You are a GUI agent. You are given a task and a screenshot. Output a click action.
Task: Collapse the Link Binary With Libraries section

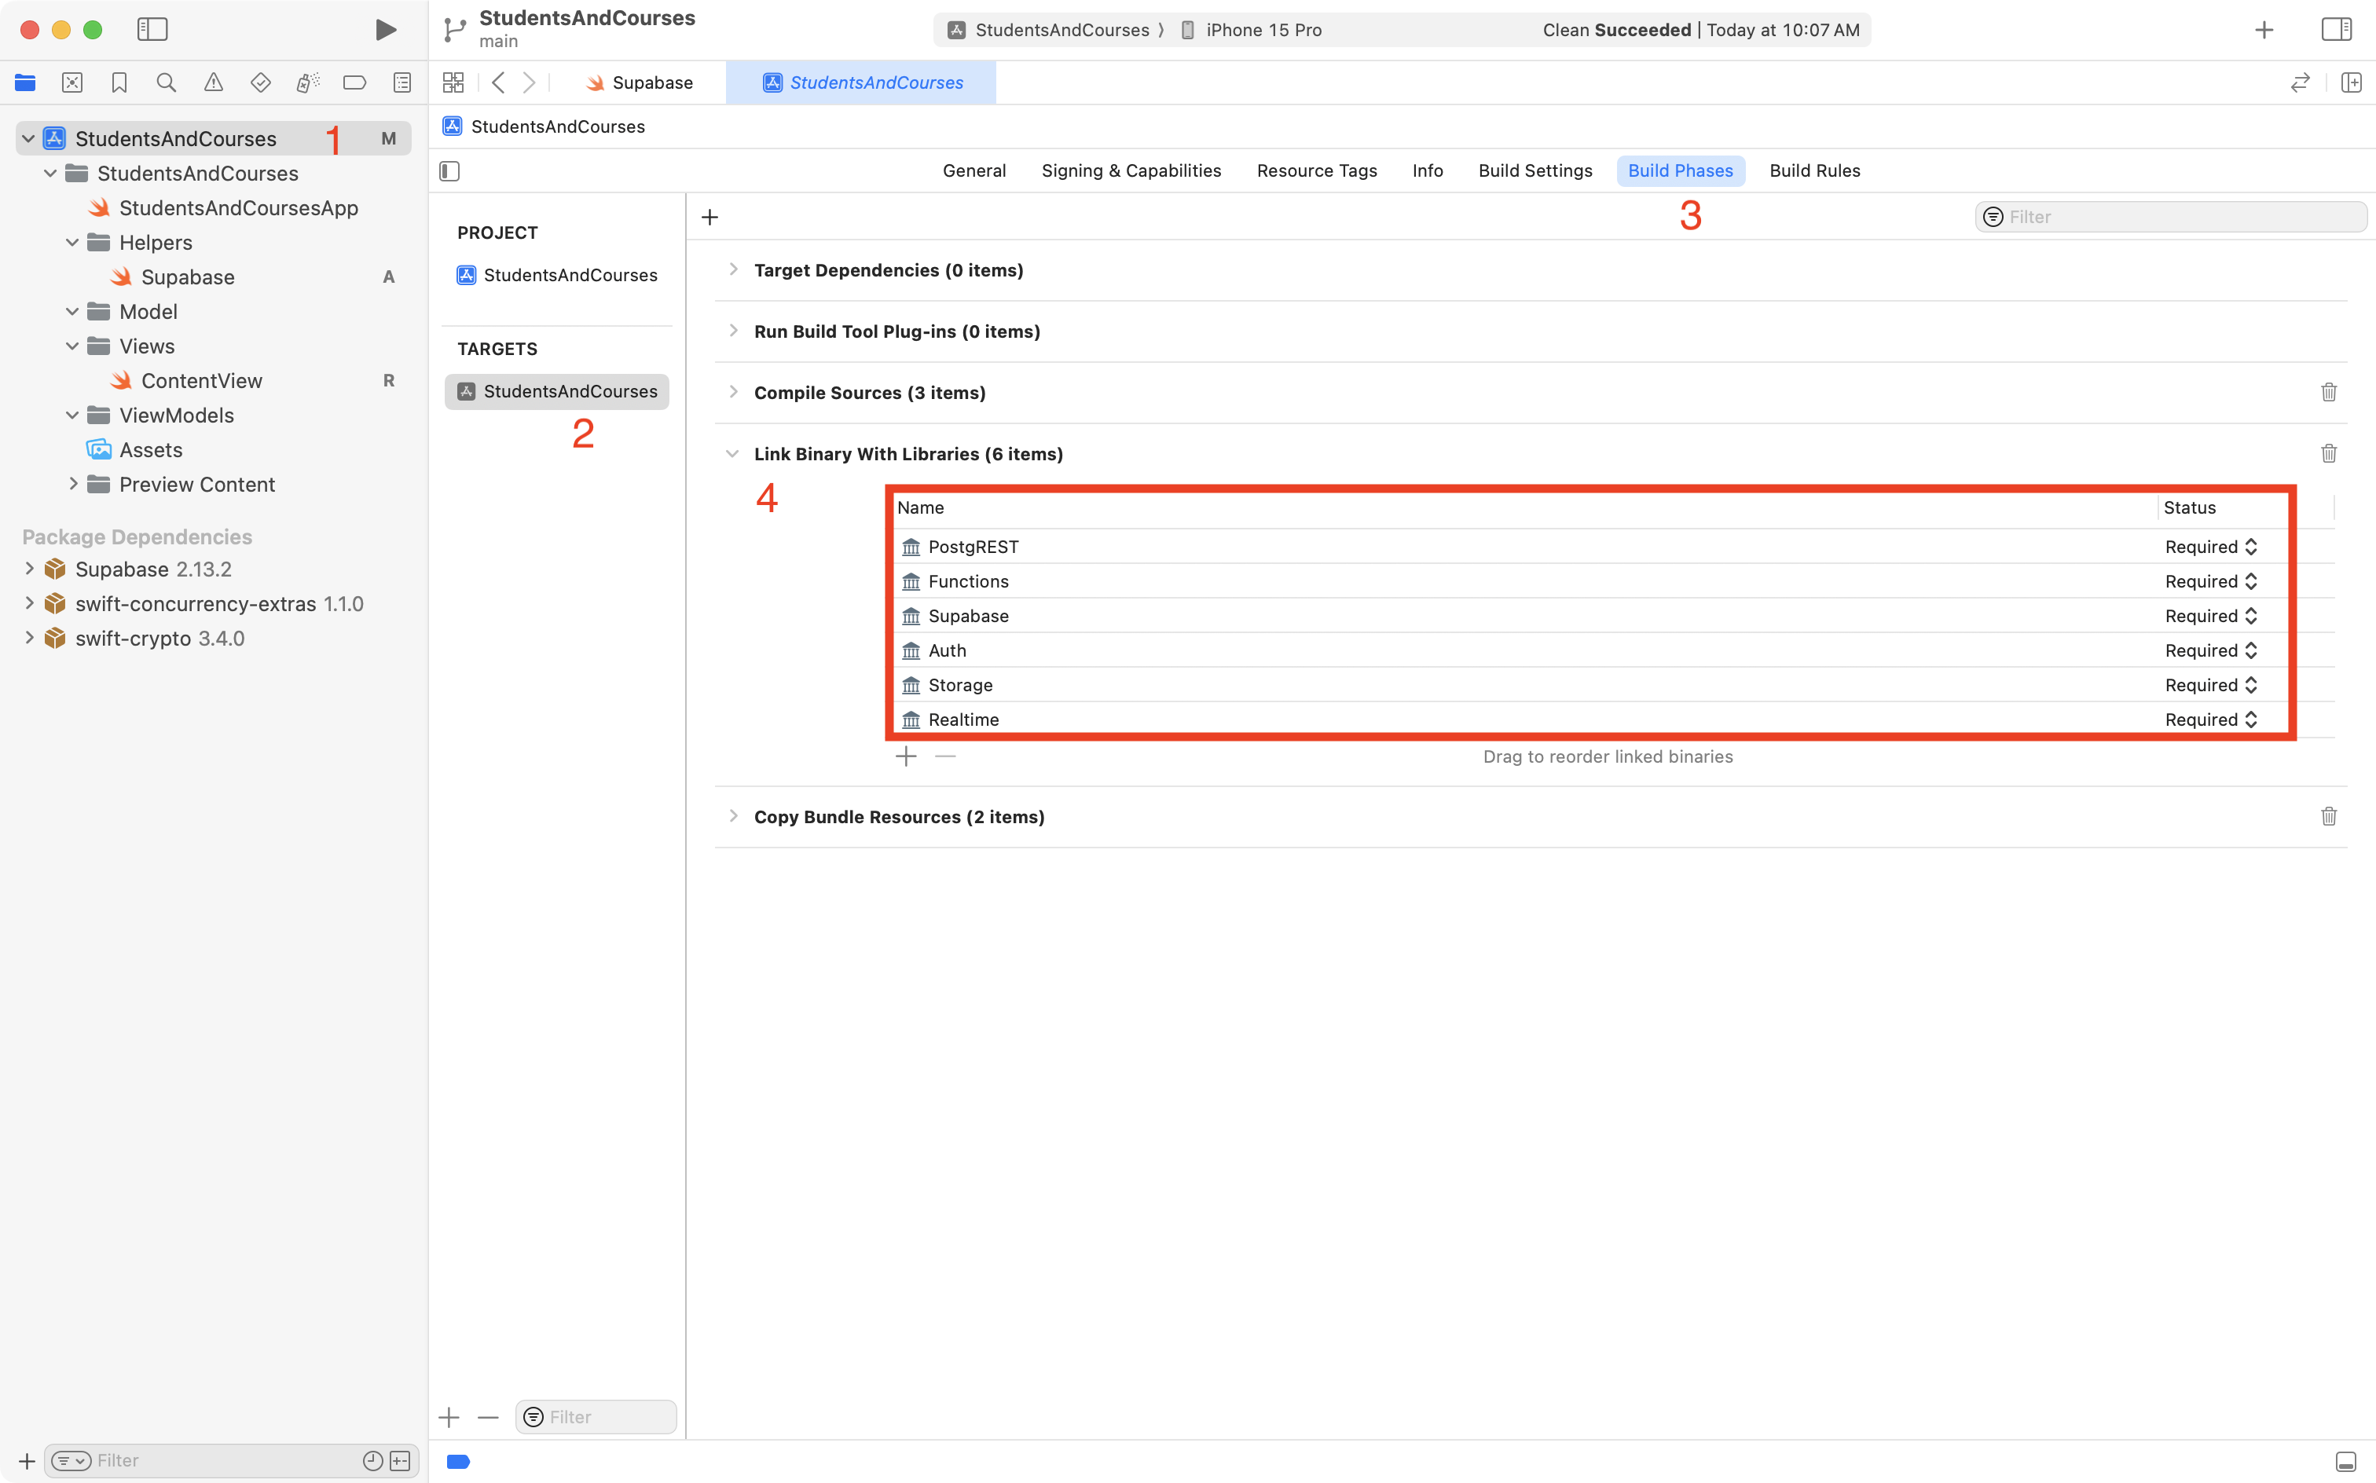point(733,454)
